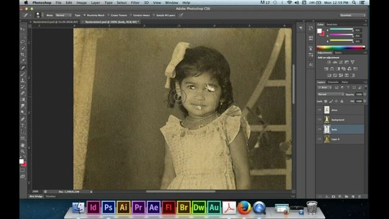Select the Lasso tool

tap(23, 42)
